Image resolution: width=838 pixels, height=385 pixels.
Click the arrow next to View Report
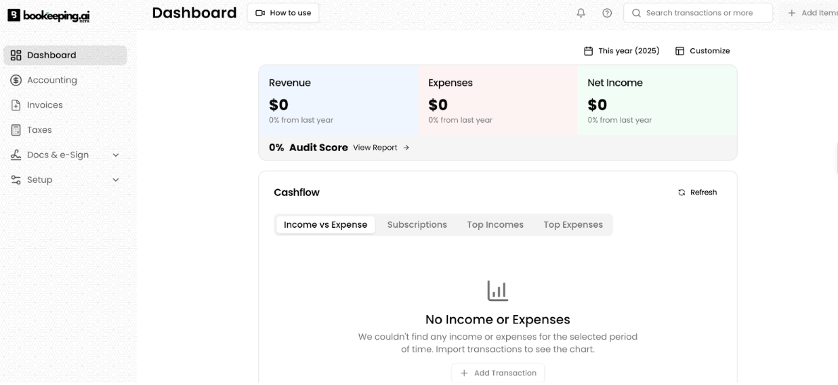pyautogui.click(x=406, y=148)
